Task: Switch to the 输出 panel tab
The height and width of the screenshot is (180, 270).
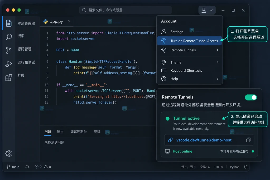Action: 60,132
